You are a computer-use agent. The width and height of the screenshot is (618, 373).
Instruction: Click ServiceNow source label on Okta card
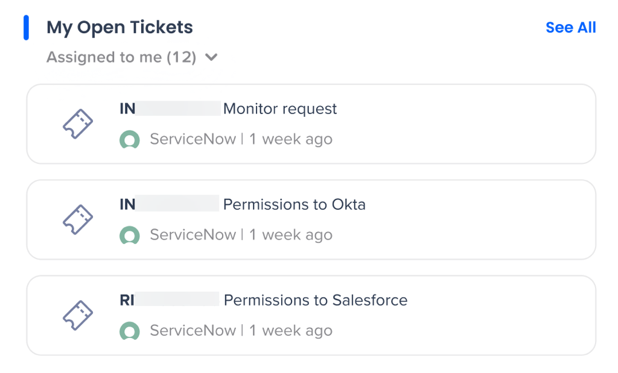(193, 236)
